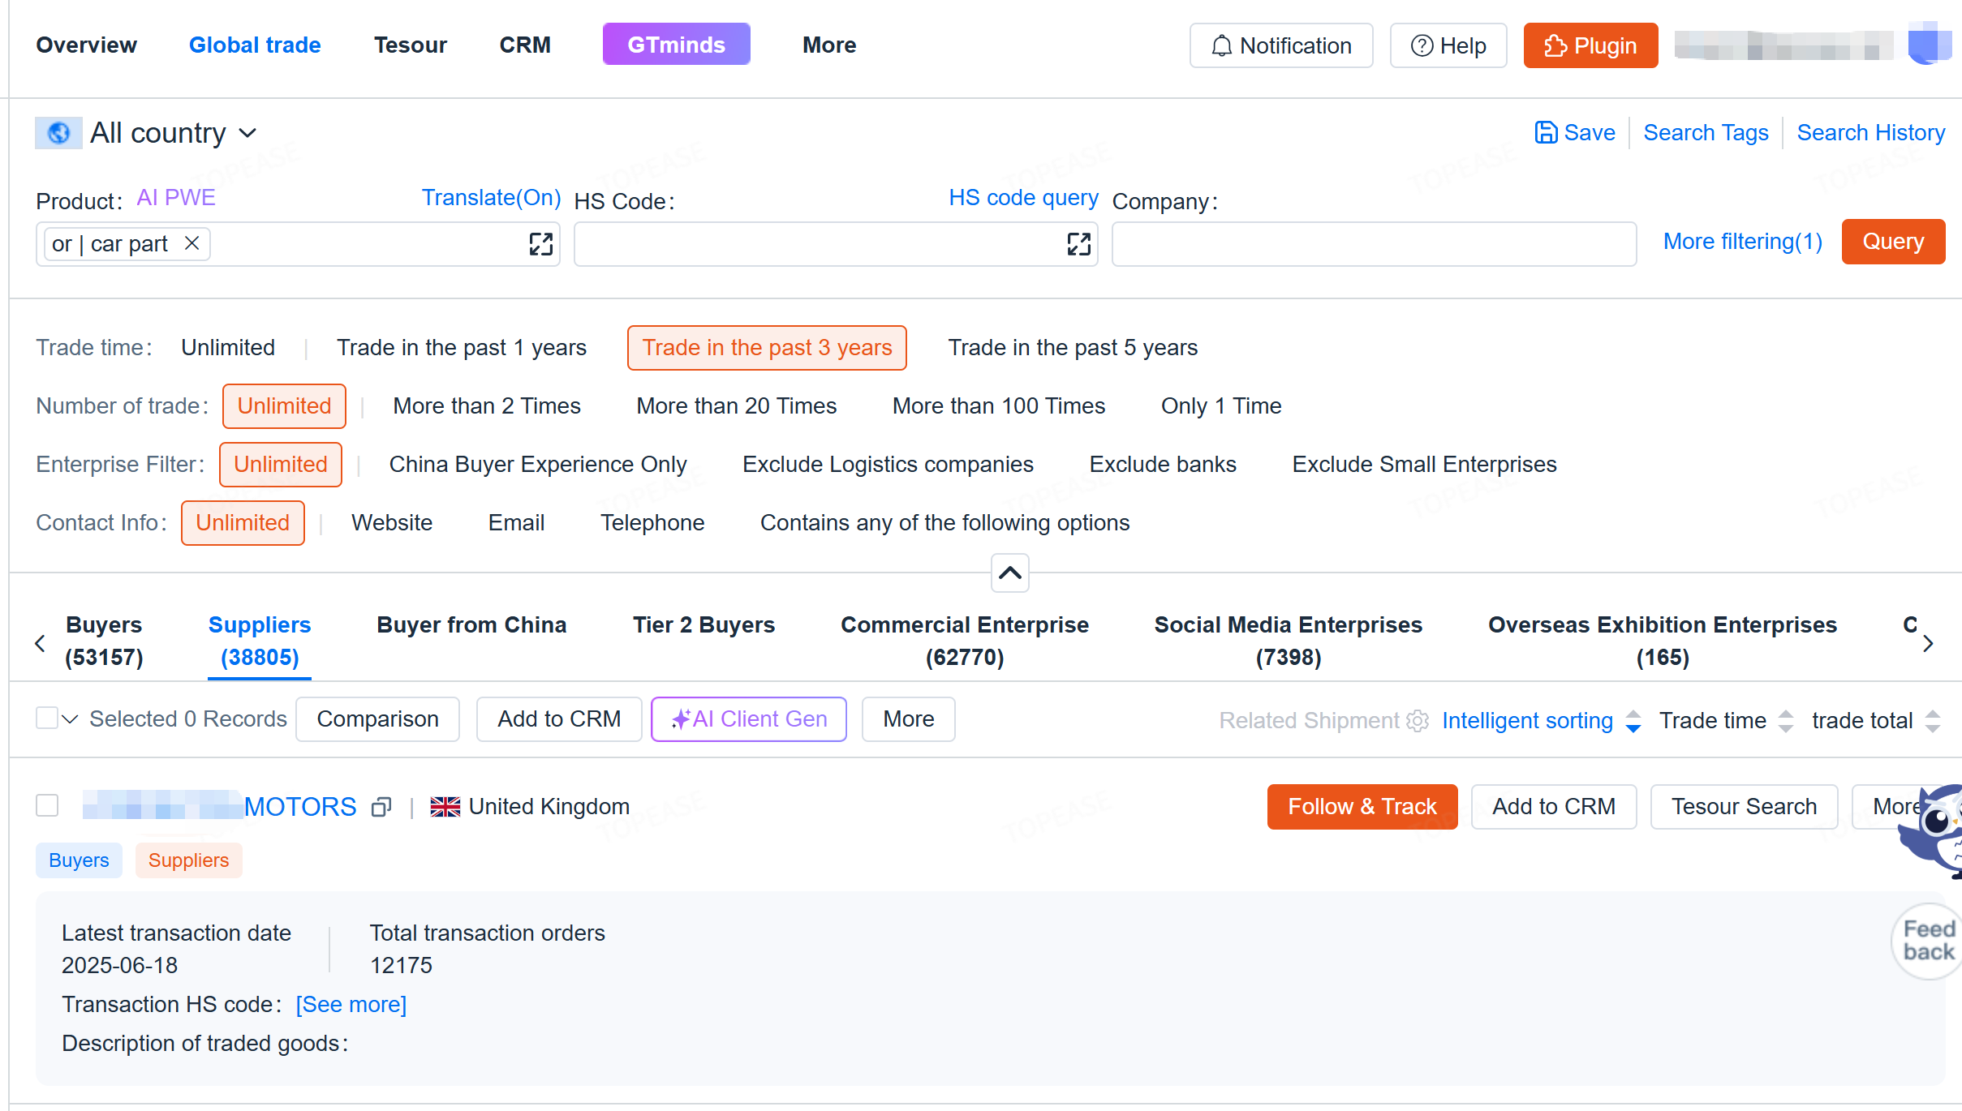
Task: Choose More than 100 Times
Action: click(999, 405)
